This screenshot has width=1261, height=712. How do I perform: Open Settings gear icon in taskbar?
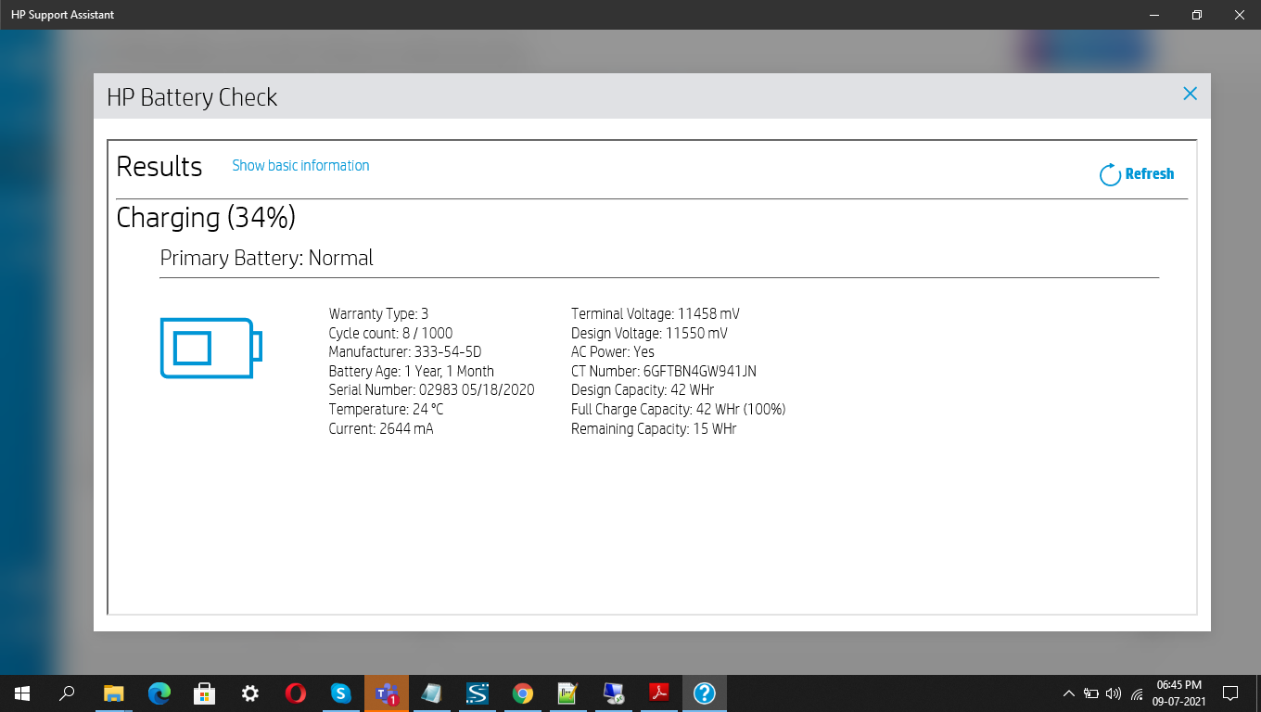[249, 693]
